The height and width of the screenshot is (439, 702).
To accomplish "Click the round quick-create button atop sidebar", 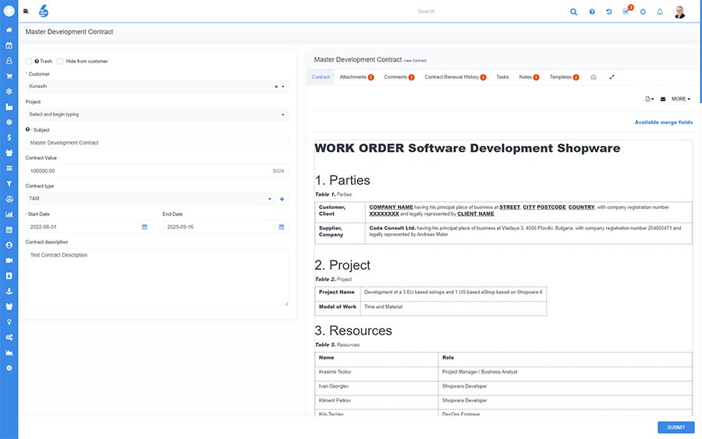I will pos(9,11).
